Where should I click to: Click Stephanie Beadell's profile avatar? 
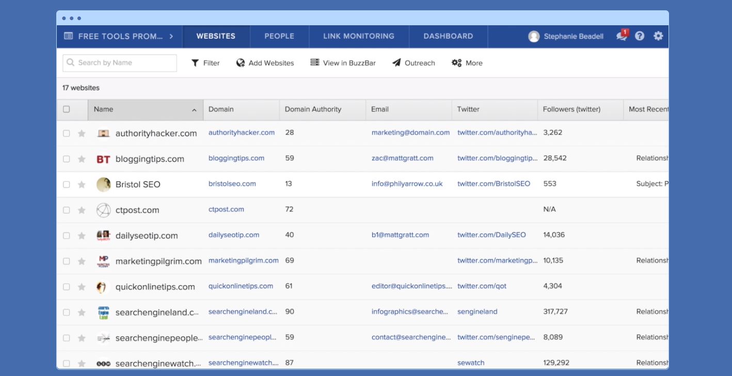[534, 36]
